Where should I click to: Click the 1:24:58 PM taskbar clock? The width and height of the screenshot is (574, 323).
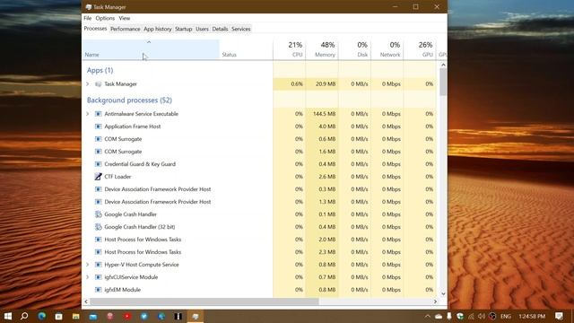click(x=532, y=316)
